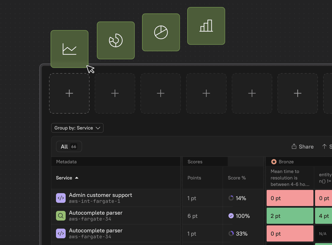
Task: Open the Group by: Service dropdown
Action: 77,128
